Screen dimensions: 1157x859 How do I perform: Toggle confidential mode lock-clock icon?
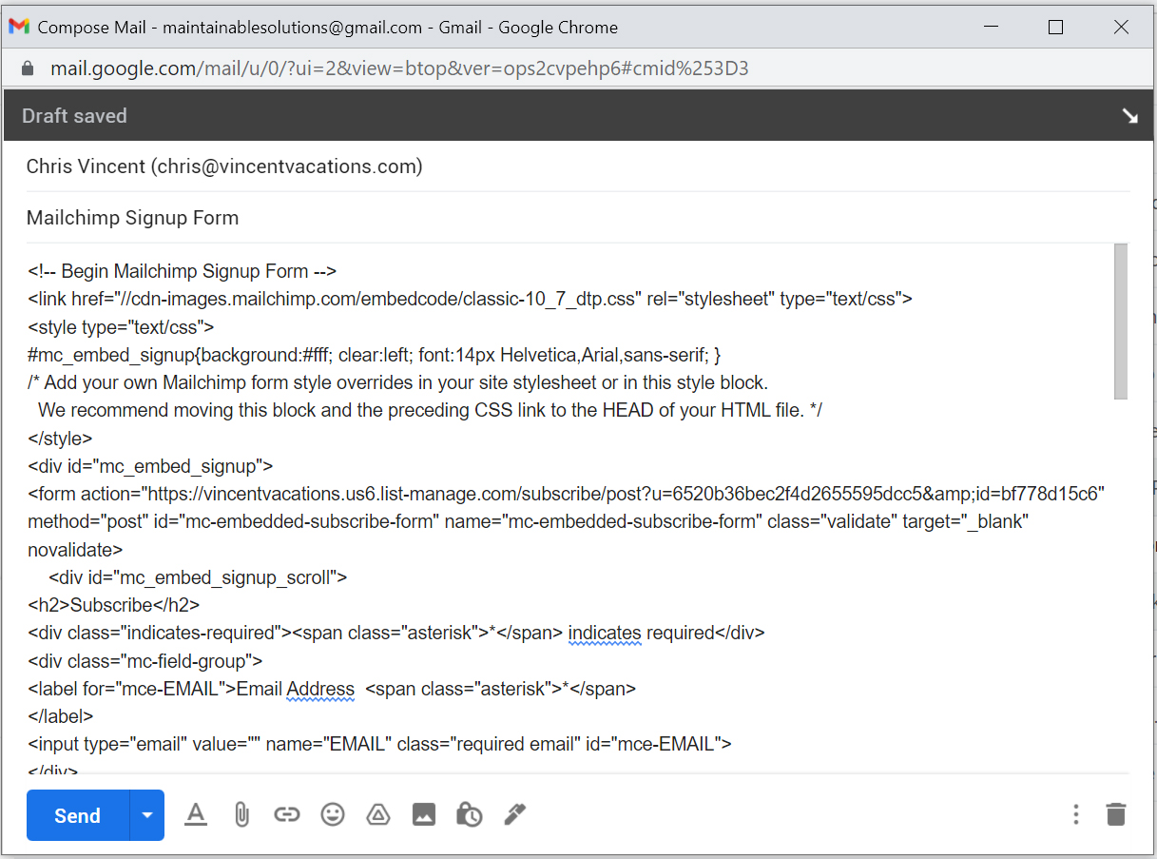pos(470,814)
